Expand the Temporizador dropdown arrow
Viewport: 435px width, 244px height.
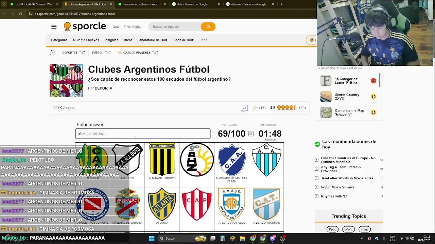[x=280, y=125]
